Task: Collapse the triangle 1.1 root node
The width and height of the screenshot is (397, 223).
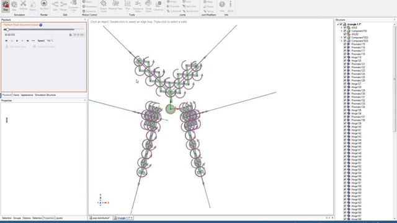Action: (x=337, y=24)
